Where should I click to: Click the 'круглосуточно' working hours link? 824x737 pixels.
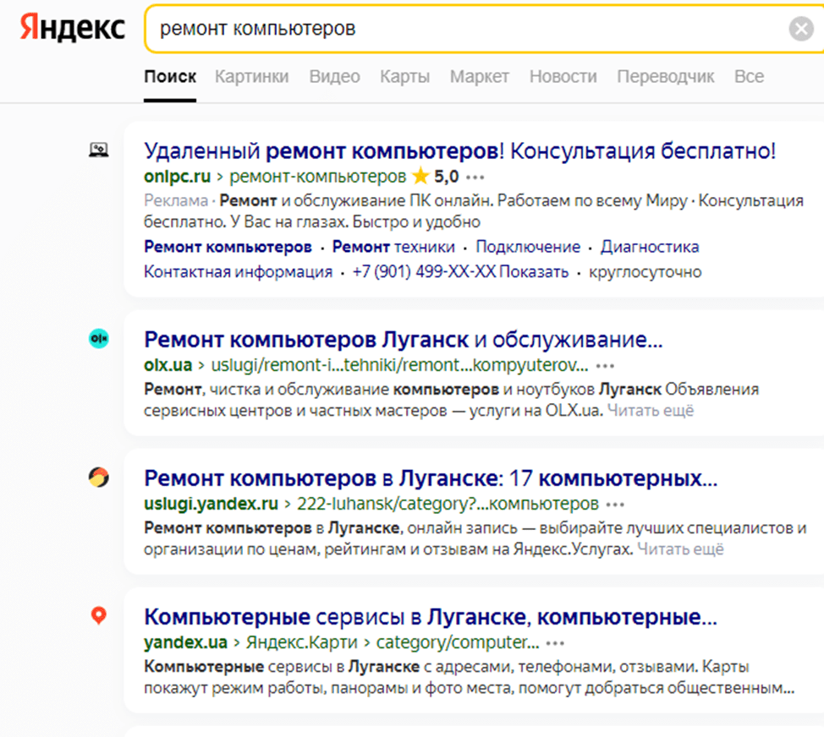(645, 272)
